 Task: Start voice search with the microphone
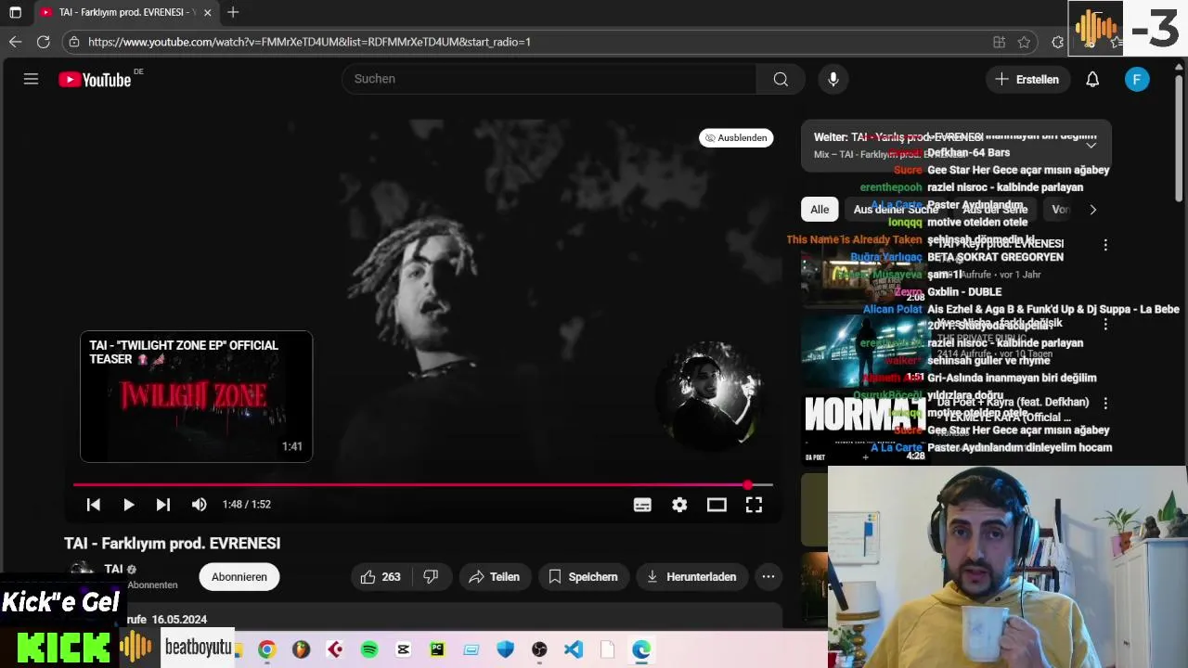point(833,79)
